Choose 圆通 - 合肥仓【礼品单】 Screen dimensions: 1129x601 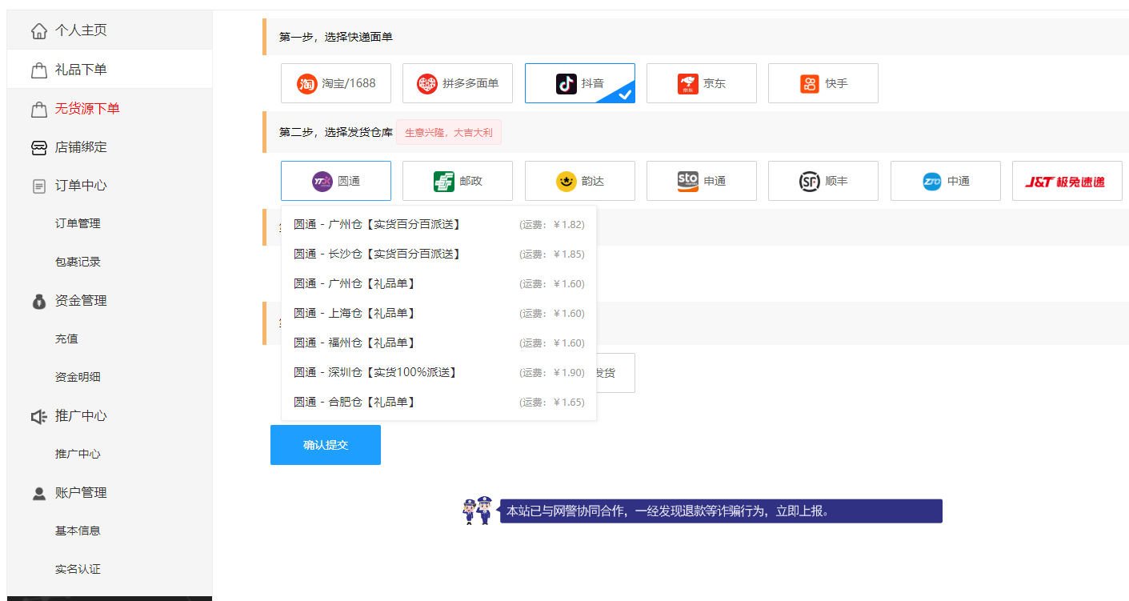click(x=438, y=402)
